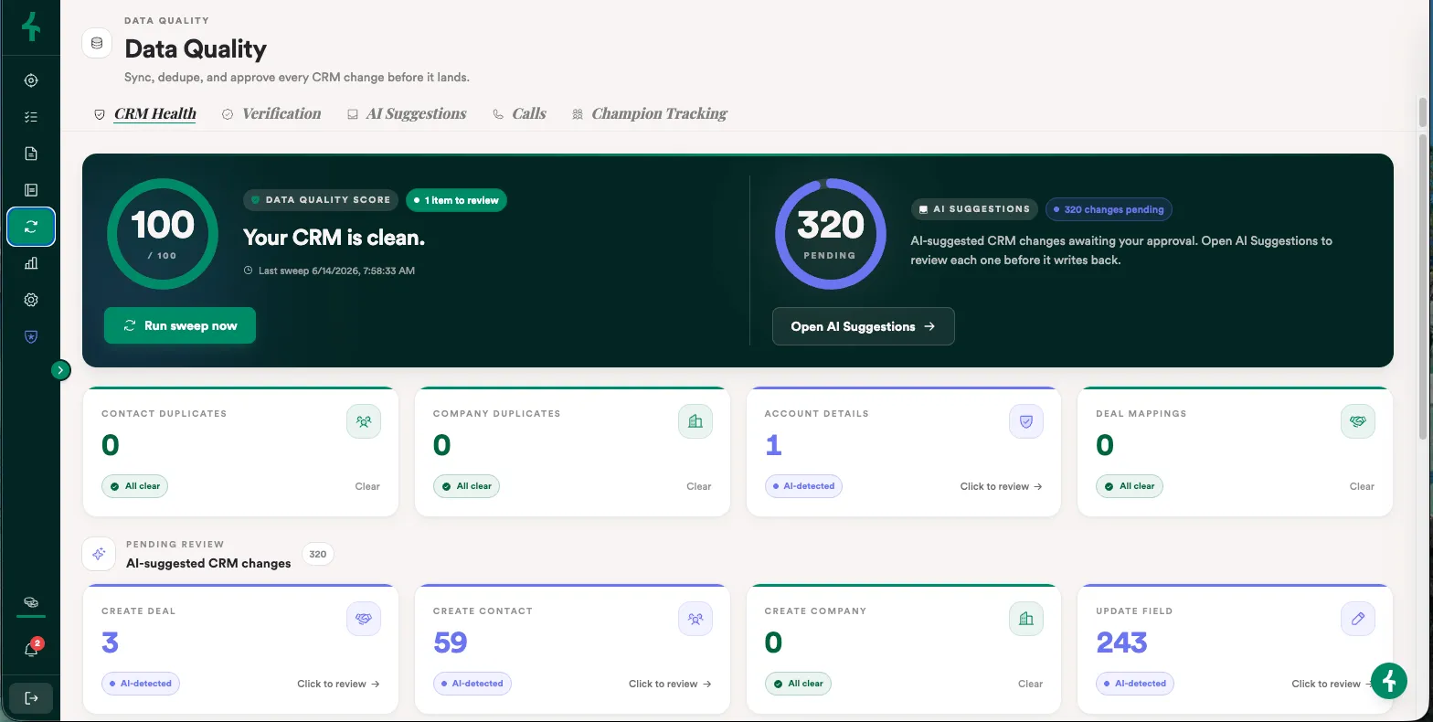Click the Data Quality Score label badge
Image resolution: width=1433 pixels, height=722 pixels.
(321, 200)
